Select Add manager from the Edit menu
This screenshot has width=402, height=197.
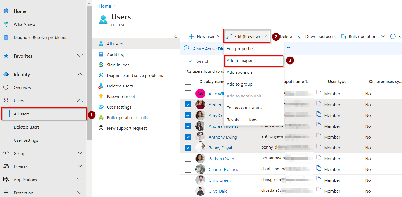point(240,60)
